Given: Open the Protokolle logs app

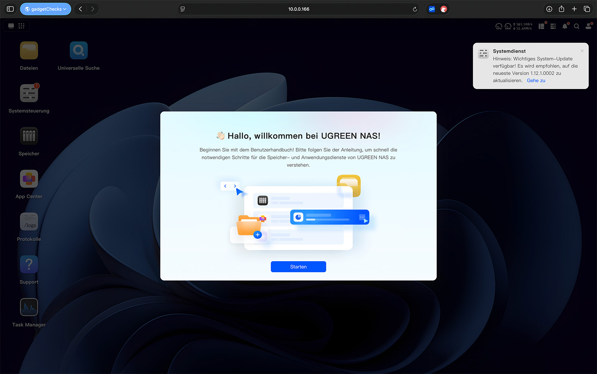Looking at the screenshot, I should pos(29,222).
